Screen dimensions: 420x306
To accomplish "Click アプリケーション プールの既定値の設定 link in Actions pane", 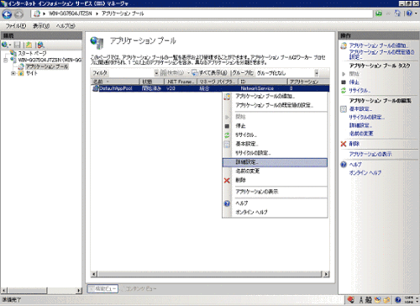I will [x=381, y=55].
